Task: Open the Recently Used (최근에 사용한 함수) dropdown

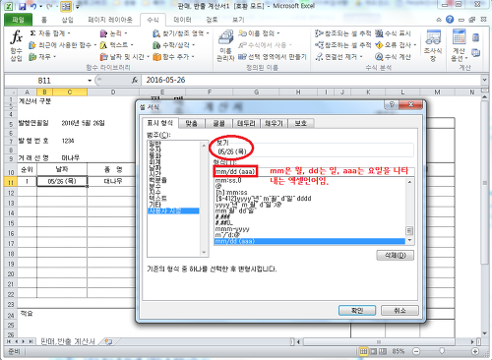Action: point(62,45)
